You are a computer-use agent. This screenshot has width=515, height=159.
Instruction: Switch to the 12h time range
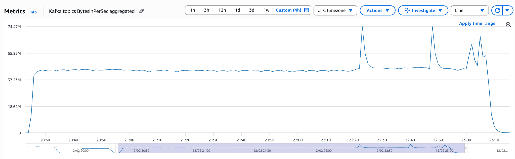pyautogui.click(x=222, y=10)
